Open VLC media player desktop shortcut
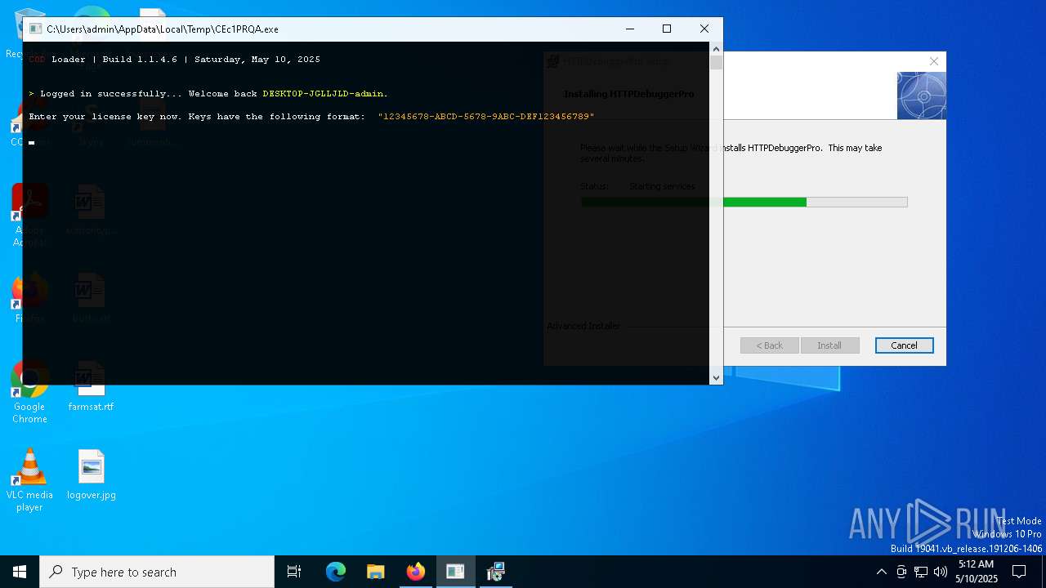 [x=29, y=480]
